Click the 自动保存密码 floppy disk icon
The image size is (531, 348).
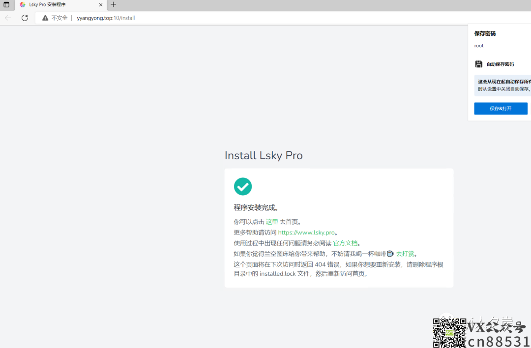click(x=478, y=64)
